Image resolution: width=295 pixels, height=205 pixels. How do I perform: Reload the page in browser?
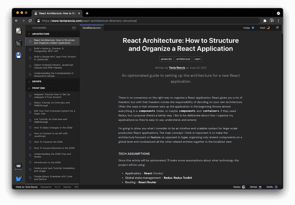(x=30, y=20)
